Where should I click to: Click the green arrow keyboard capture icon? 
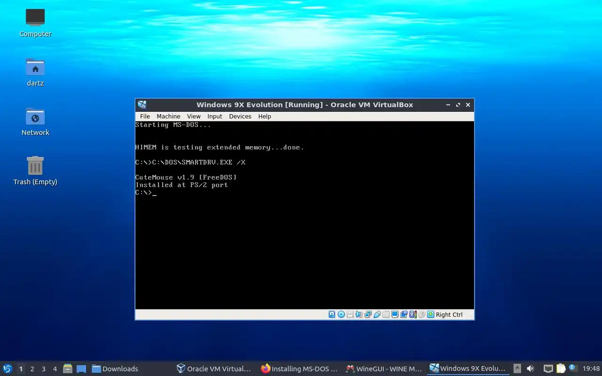430,314
